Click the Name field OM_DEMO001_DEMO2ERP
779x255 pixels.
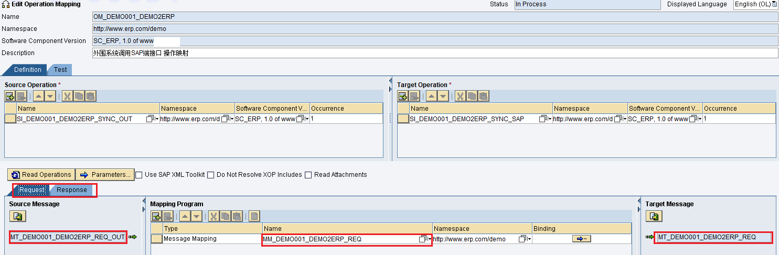(x=435, y=17)
